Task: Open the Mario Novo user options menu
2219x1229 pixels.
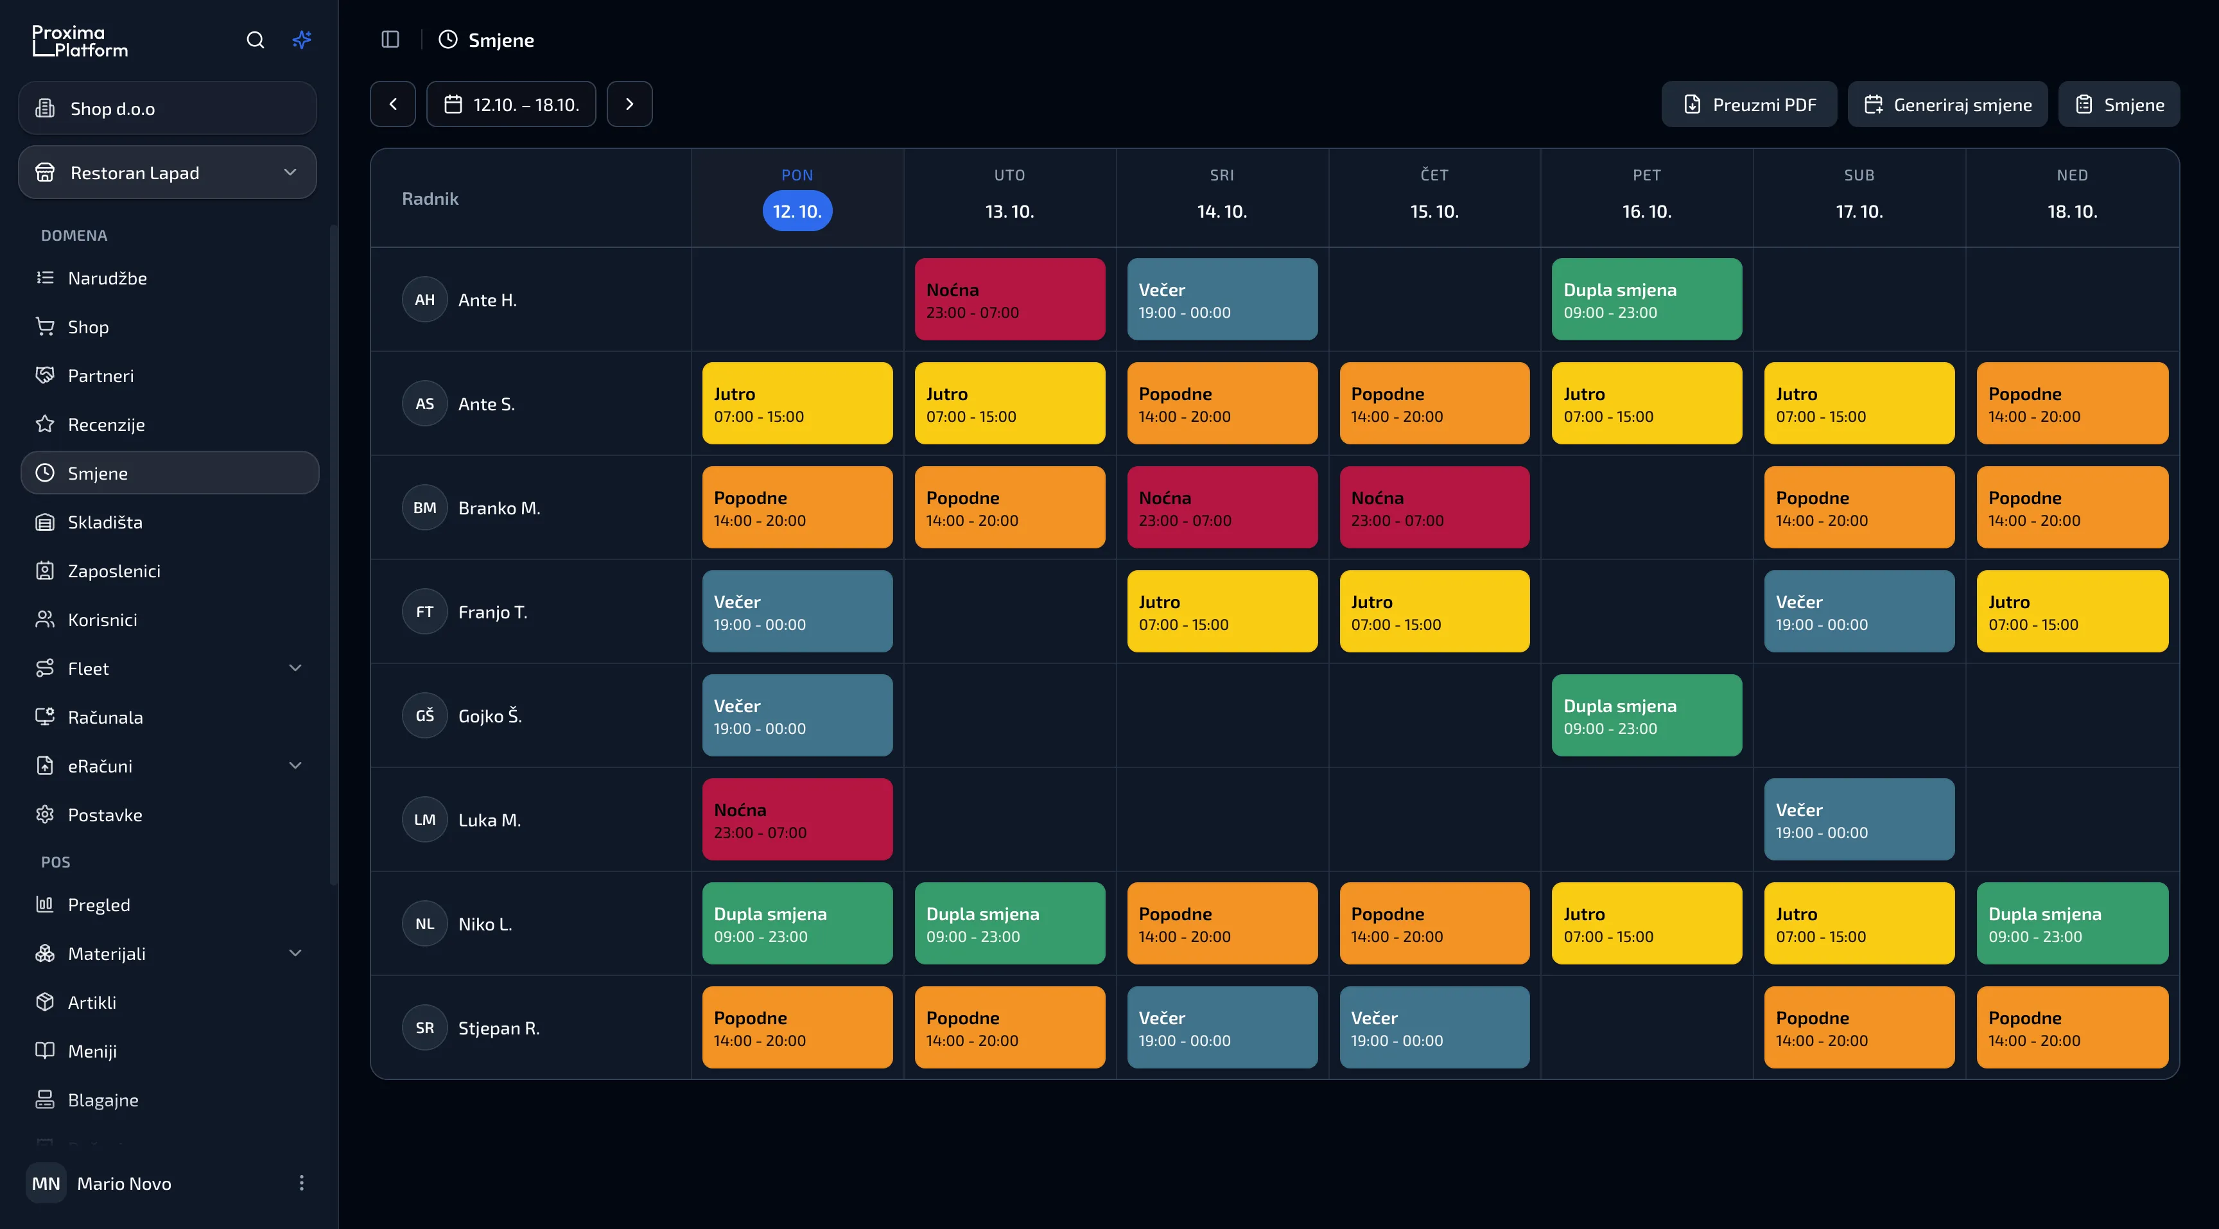Action: (302, 1183)
